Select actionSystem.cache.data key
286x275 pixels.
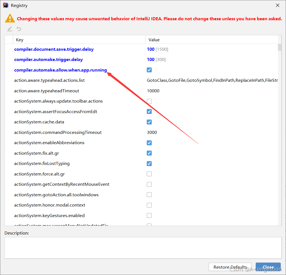pos(39,122)
